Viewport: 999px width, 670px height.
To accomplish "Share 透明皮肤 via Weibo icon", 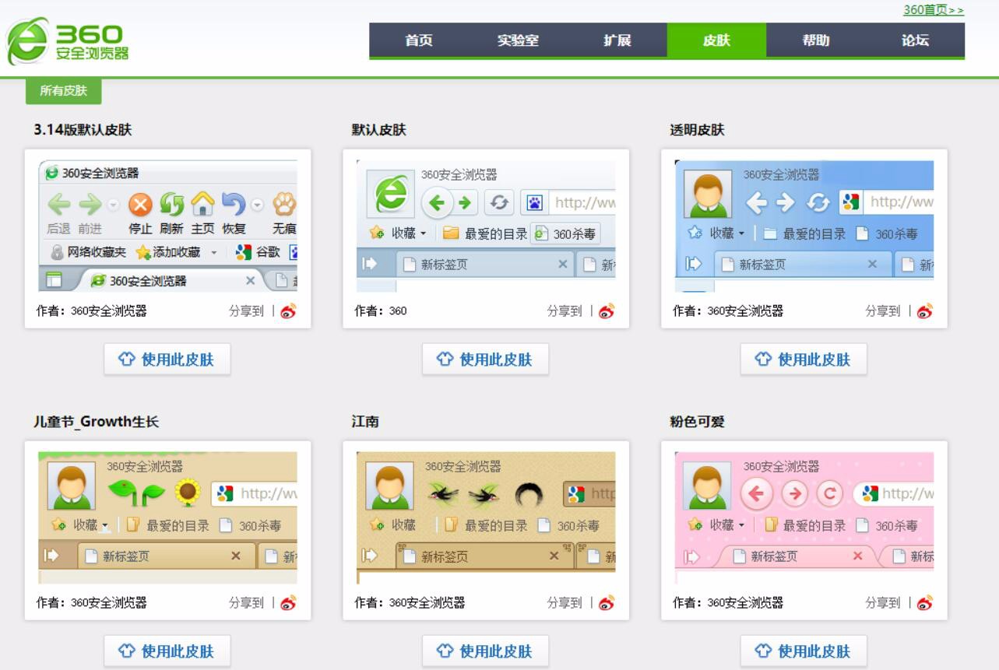I will click(925, 311).
